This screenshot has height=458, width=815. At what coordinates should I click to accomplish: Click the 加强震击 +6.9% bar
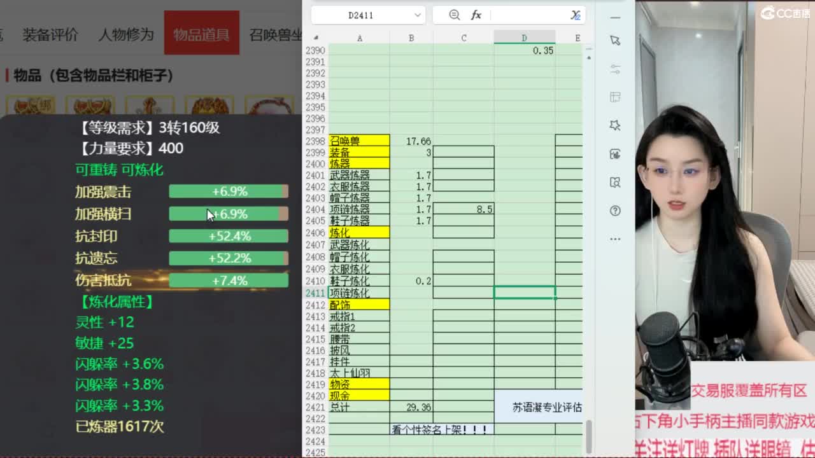[229, 191]
